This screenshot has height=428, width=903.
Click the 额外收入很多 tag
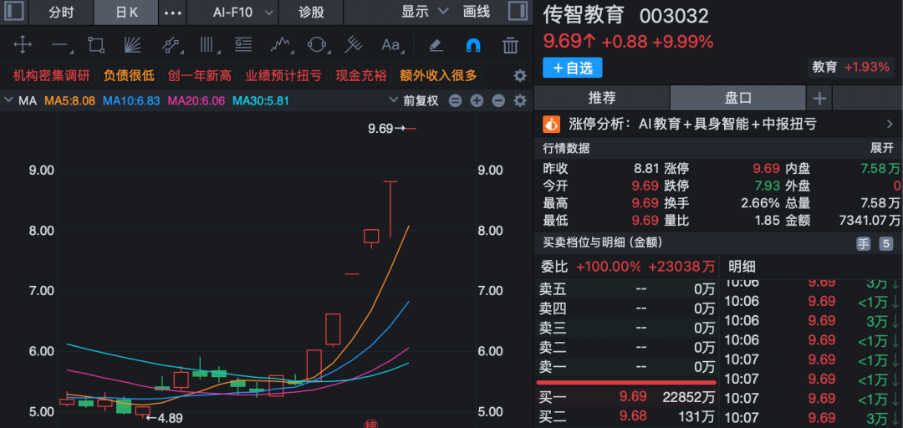click(x=438, y=75)
